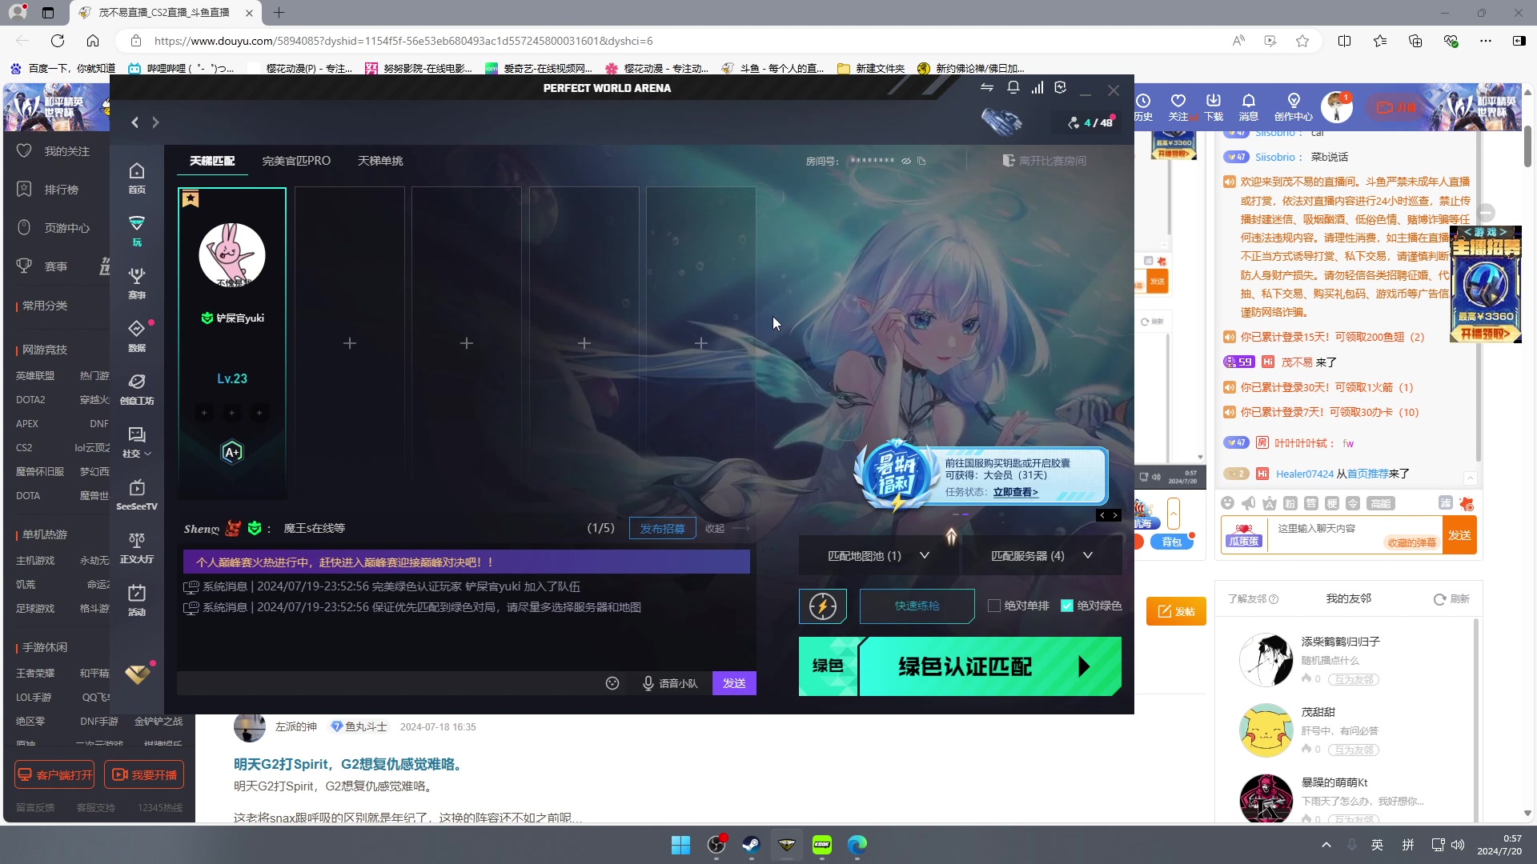Image resolution: width=1537 pixels, height=864 pixels.
Task: Toggle the 绝对单排 checkbox
Action: (994, 606)
